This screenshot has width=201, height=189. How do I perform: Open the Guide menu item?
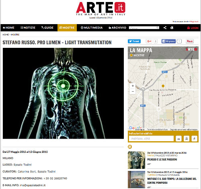pos(47,28)
